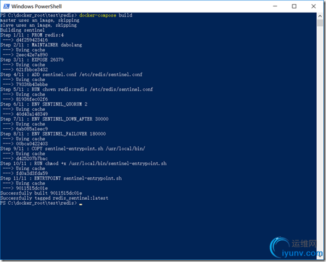
Task: Click the hash '79336b43ebbe'
Action: point(32,85)
